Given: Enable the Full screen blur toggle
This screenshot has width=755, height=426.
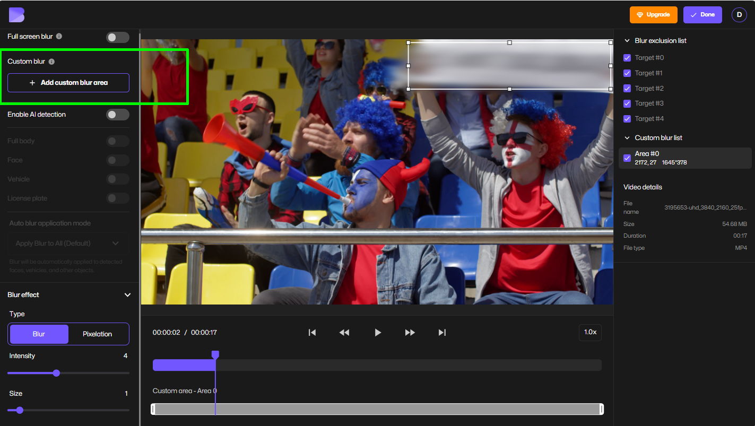Looking at the screenshot, I should point(117,37).
